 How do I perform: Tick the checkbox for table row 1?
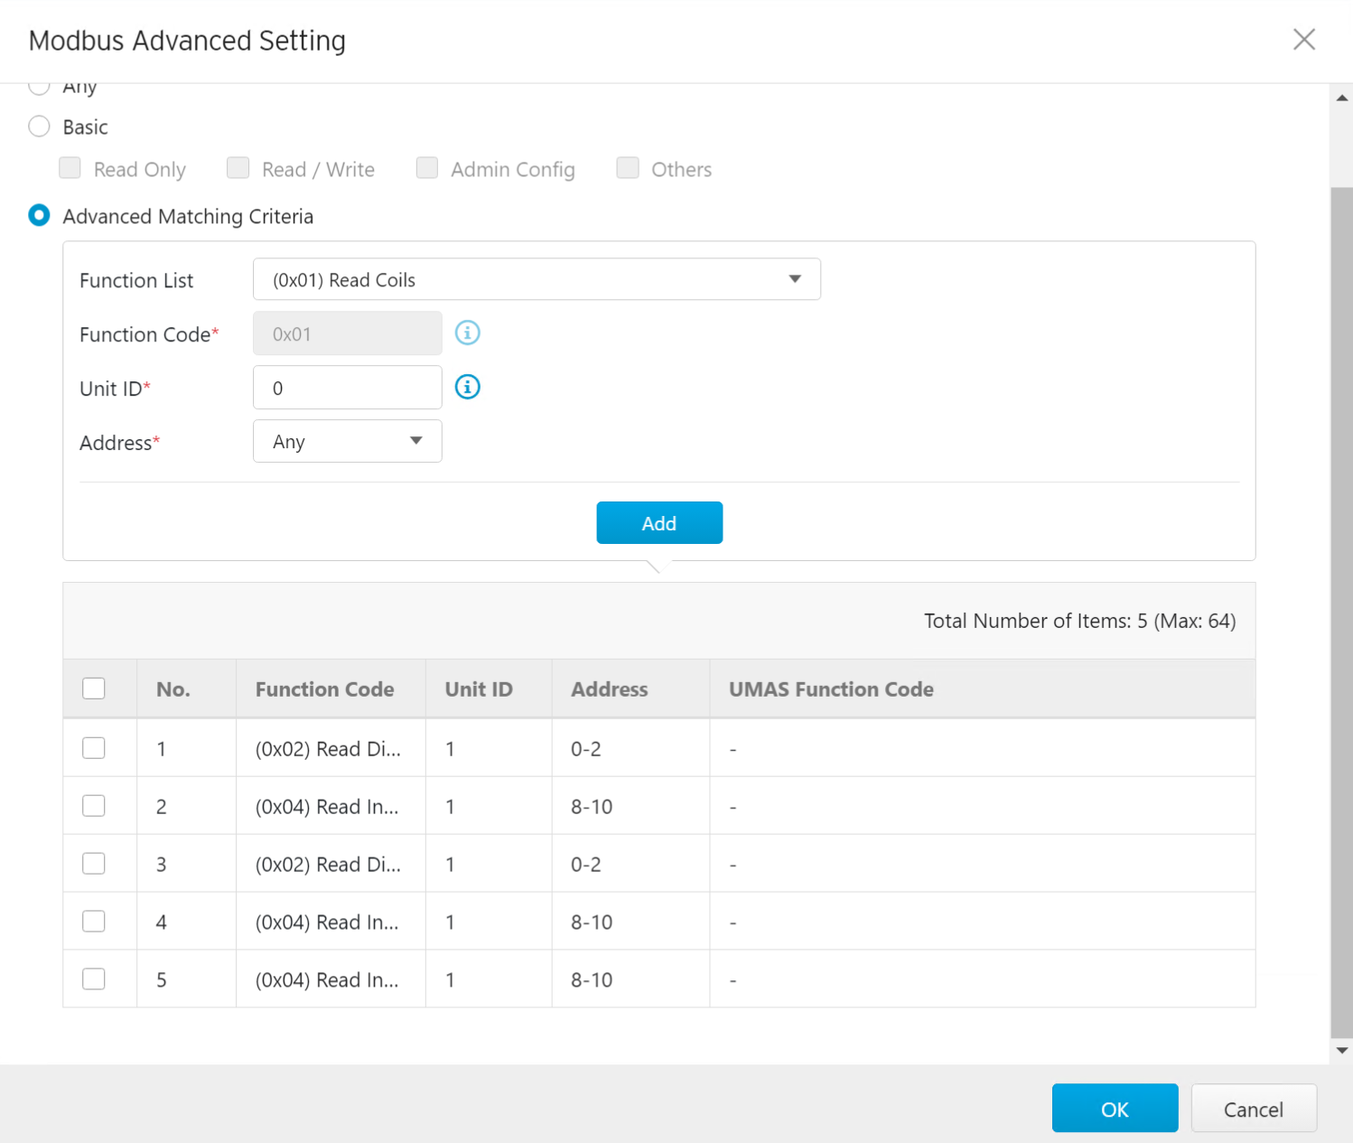pos(94,748)
